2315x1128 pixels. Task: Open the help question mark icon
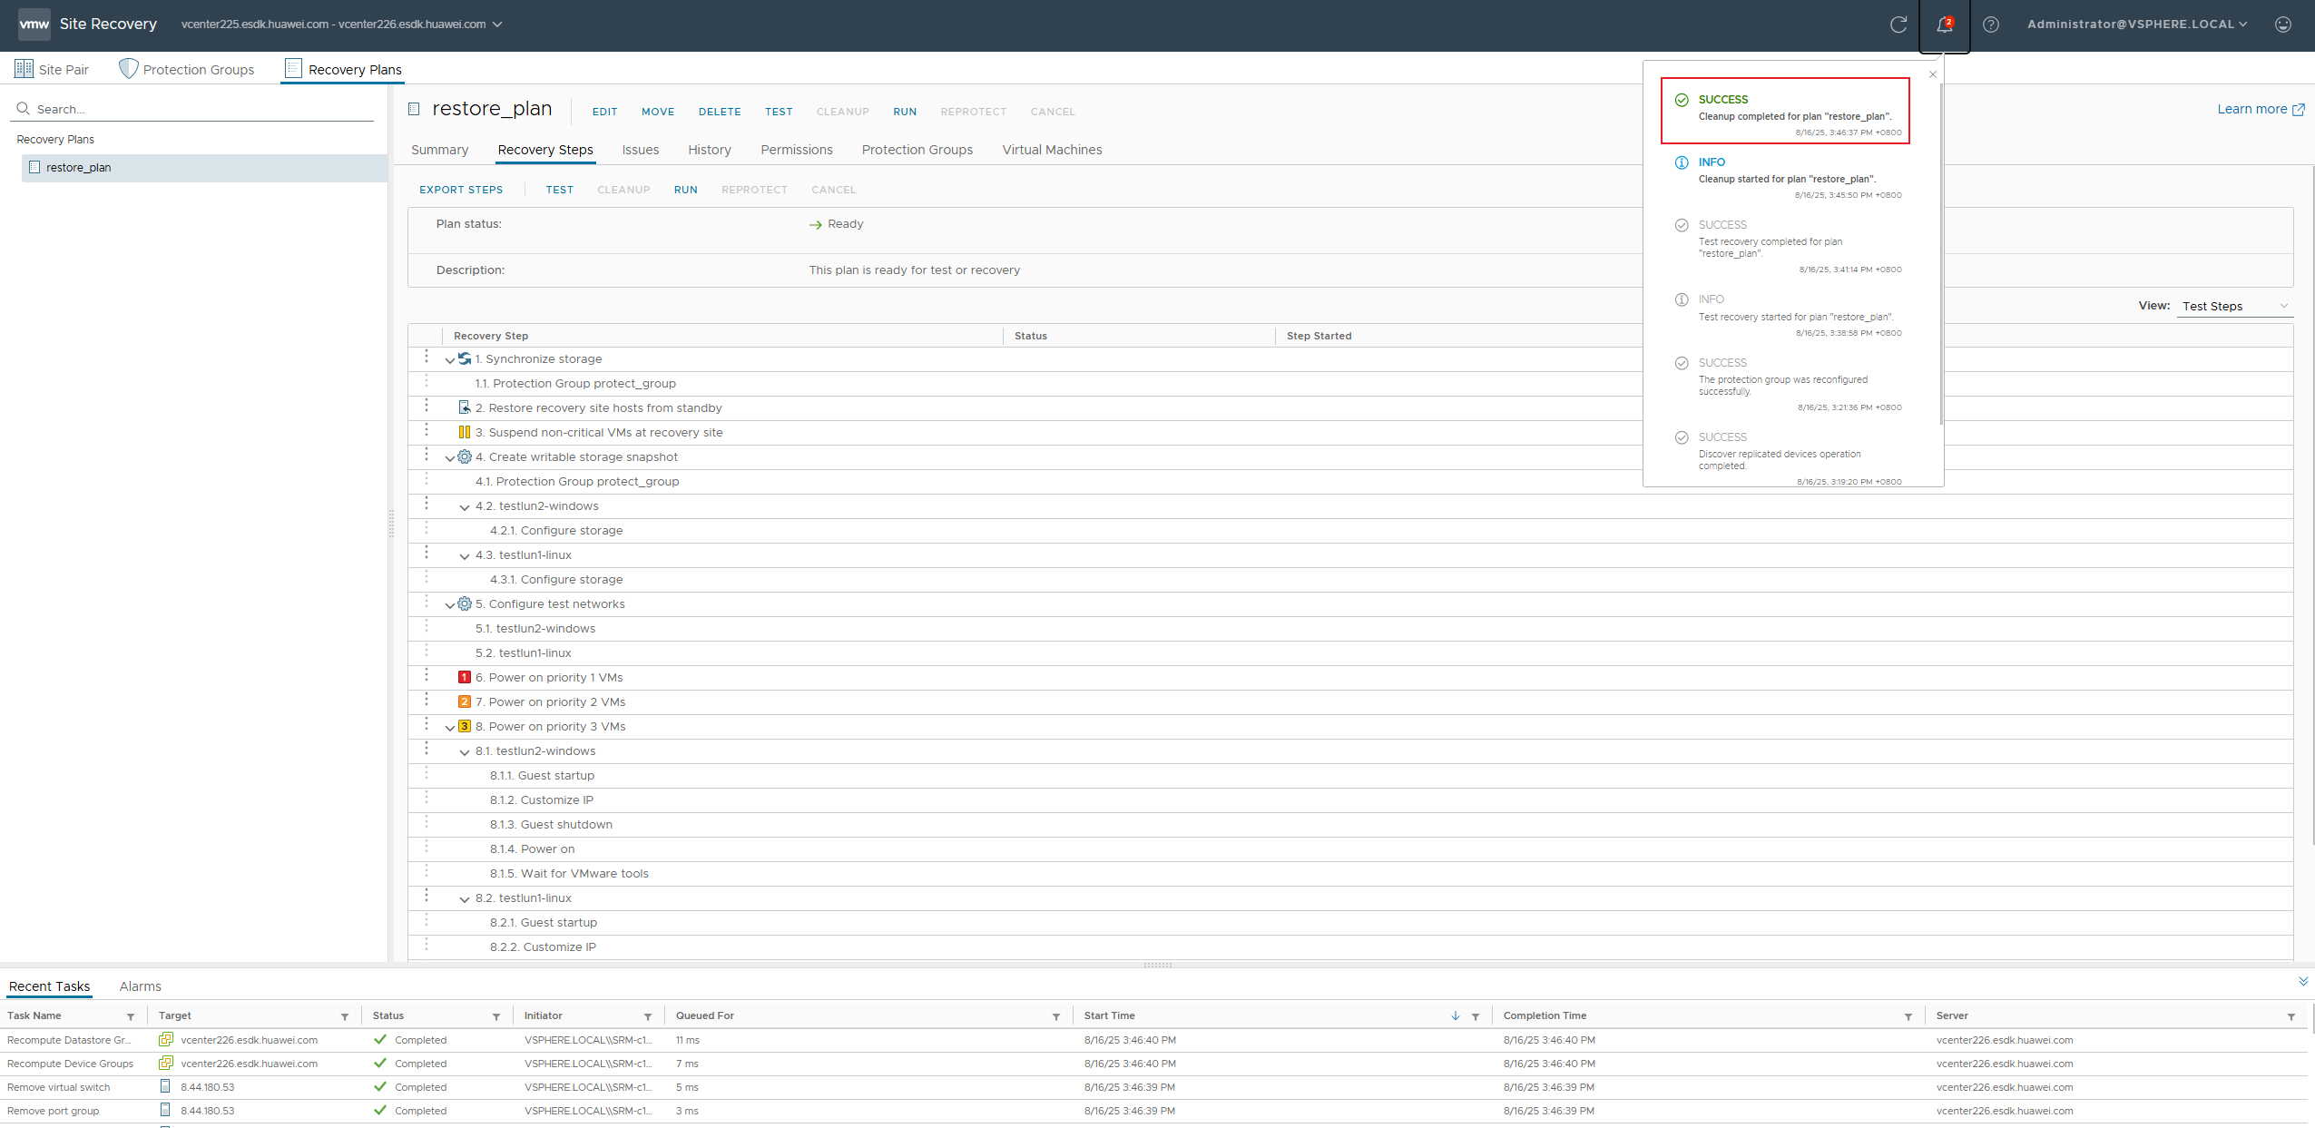point(1990,25)
